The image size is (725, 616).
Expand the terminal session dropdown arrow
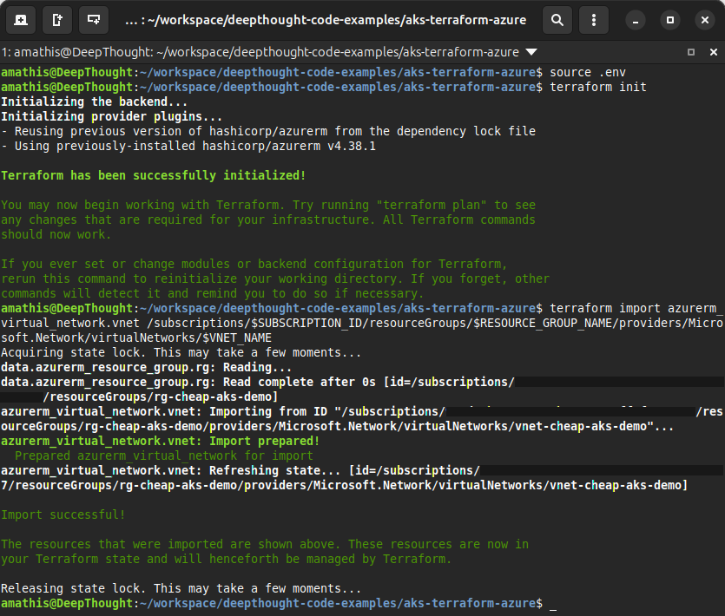point(531,52)
